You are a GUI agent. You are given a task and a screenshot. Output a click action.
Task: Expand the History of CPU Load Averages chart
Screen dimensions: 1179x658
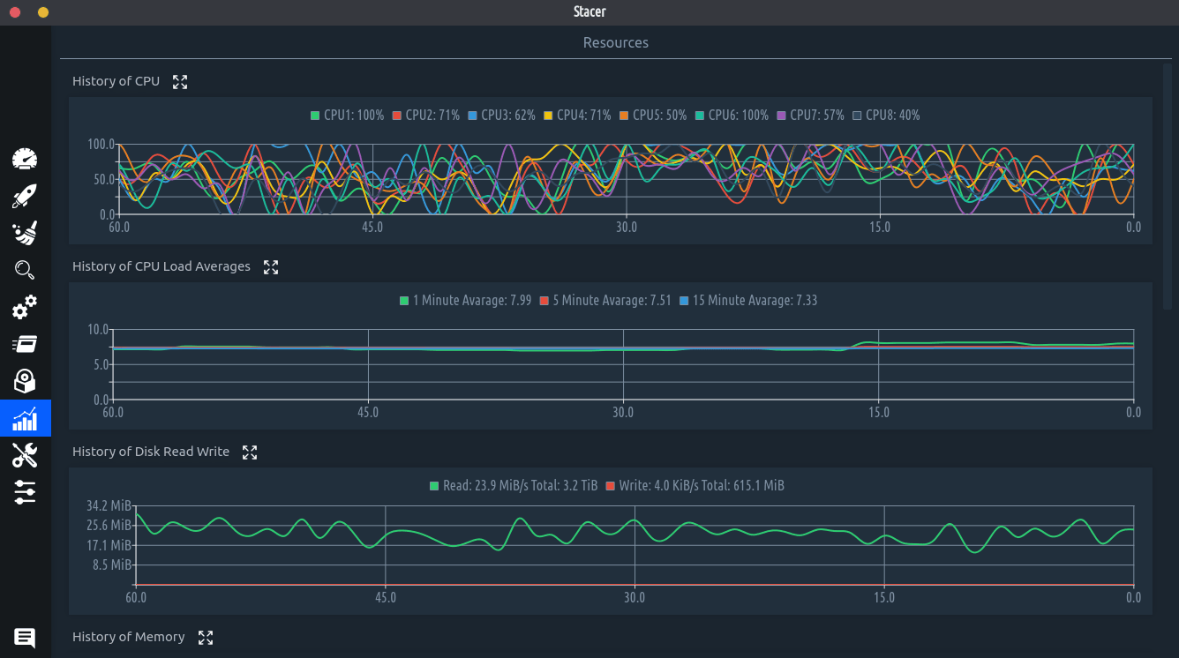[271, 267]
